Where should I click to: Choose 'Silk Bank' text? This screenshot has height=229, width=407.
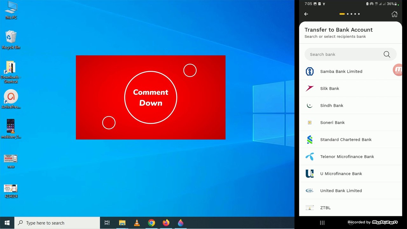pyautogui.click(x=330, y=88)
